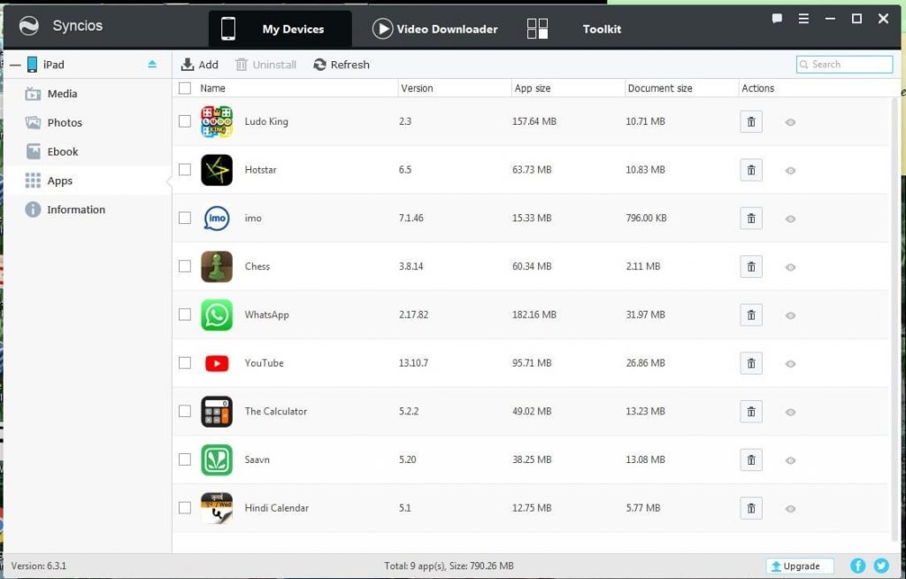Delete imo with its trash icon
The height and width of the screenshot is (579, 906).
click(x=751, y=219)
